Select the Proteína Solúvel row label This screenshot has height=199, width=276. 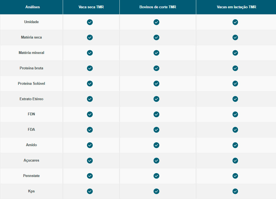coord(31,83)
